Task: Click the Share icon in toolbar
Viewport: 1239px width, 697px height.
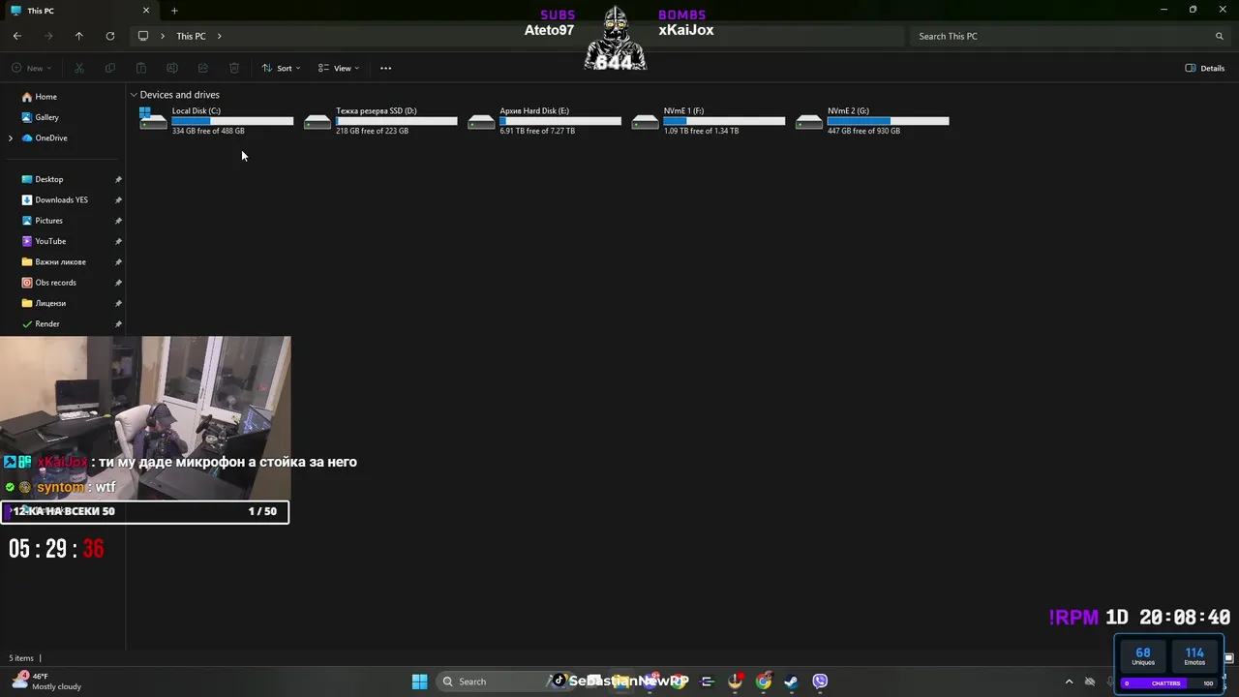Action: [x=203, y=68]
